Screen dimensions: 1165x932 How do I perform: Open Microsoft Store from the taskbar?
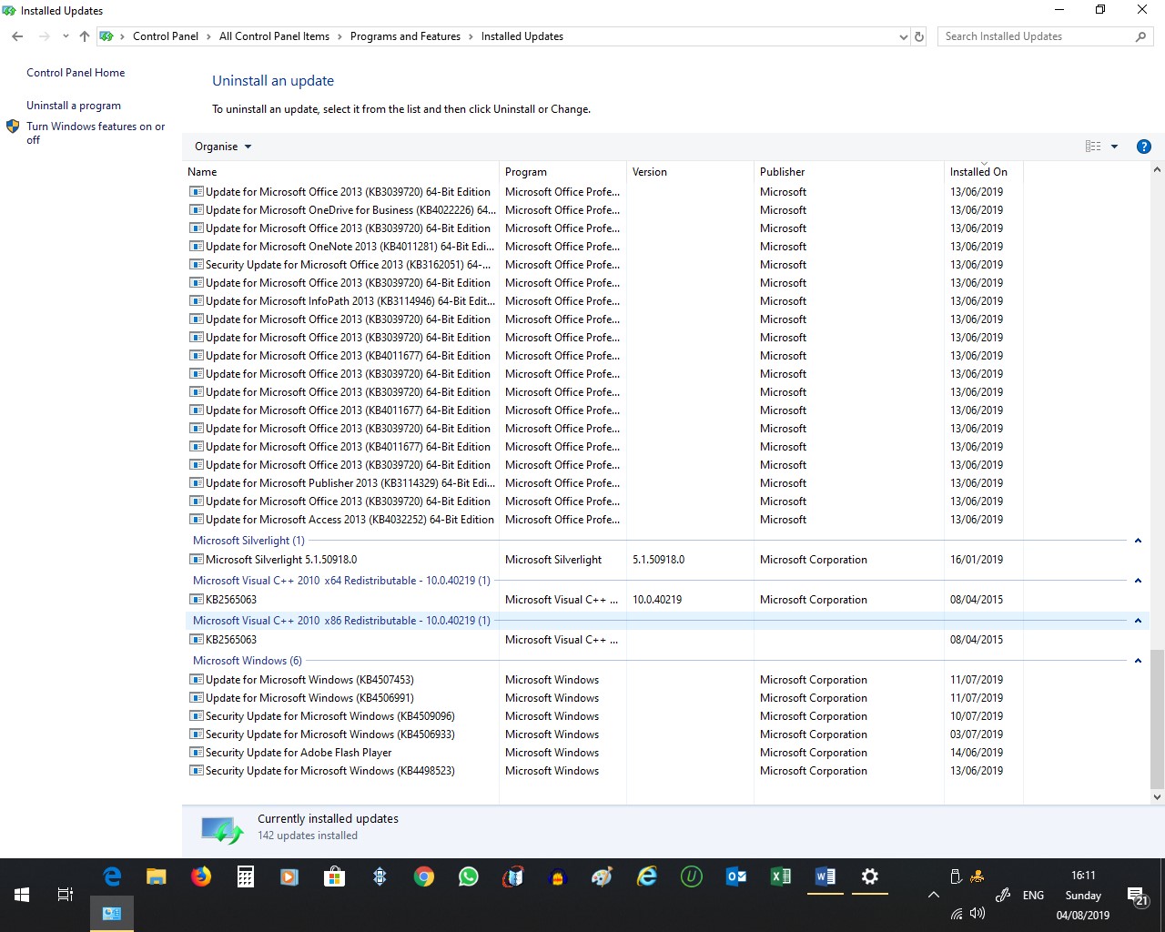click(334, 876)
